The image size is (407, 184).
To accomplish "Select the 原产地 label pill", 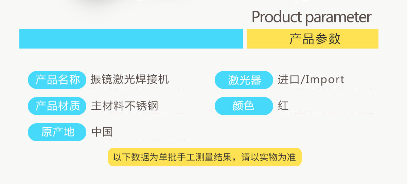I will point(57,132).
